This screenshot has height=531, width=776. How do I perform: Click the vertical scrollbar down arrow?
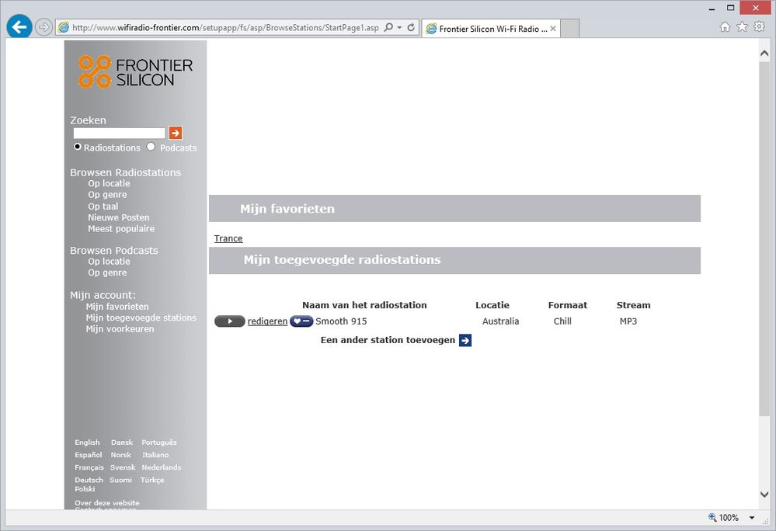(764, 495)
